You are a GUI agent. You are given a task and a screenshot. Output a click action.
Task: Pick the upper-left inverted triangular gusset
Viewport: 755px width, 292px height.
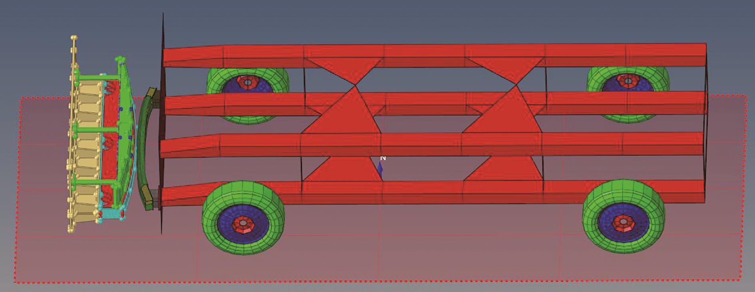click(343, 69)
